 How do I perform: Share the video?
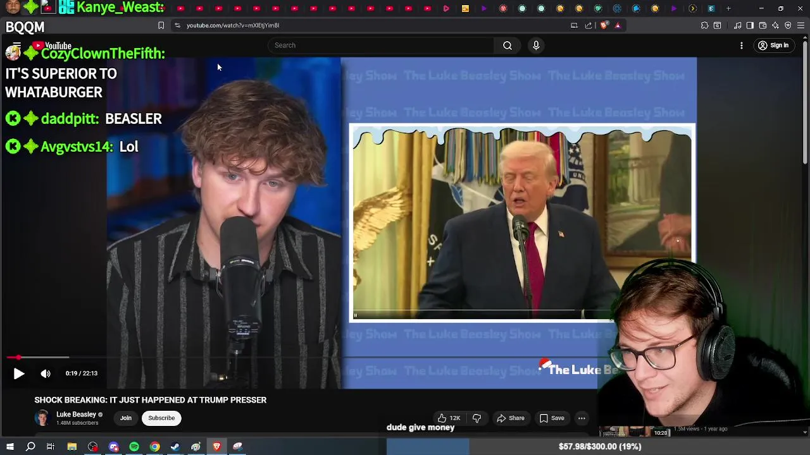pos(511,418)
